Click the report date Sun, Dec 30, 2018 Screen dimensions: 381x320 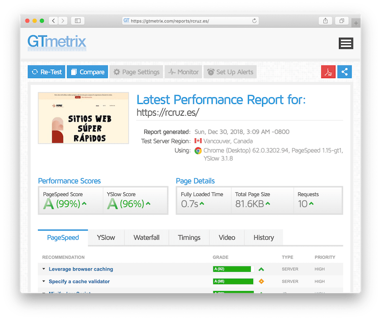coord(242,132)
